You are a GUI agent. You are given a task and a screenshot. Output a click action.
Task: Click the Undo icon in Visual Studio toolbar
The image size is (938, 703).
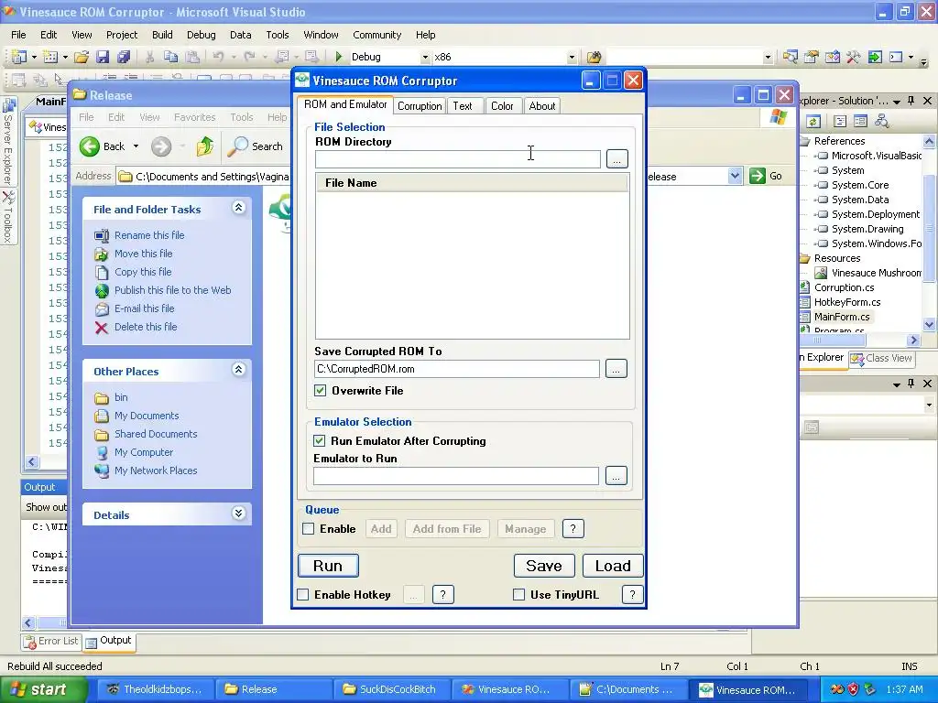[218, 57]
